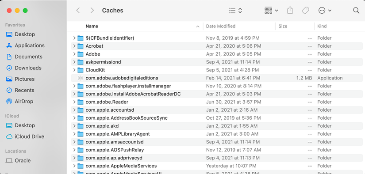
Task: Expand the com.adobe.Reader folder
Action: coord(74,102)
